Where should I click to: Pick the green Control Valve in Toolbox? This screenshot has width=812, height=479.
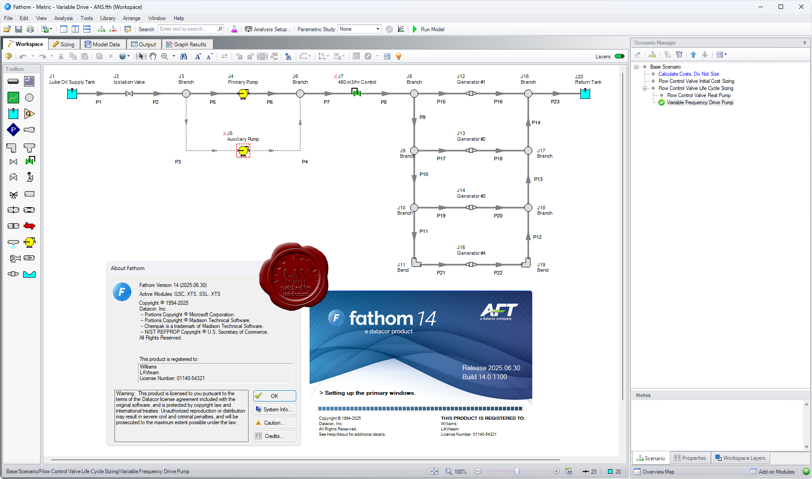[30, 161]
